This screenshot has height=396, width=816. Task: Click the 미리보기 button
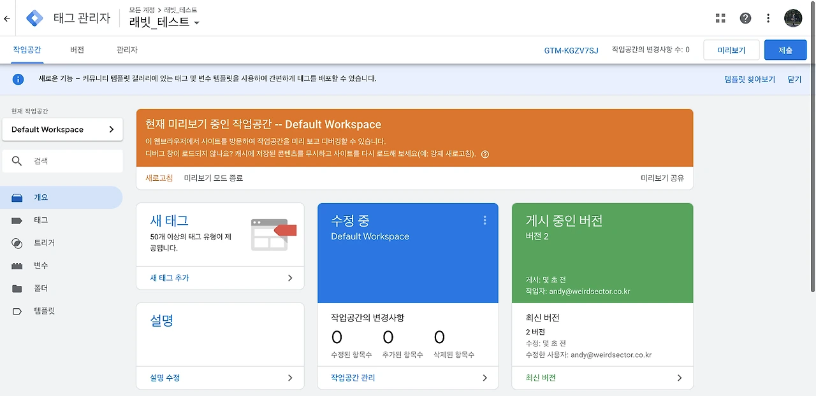[732, 50]
